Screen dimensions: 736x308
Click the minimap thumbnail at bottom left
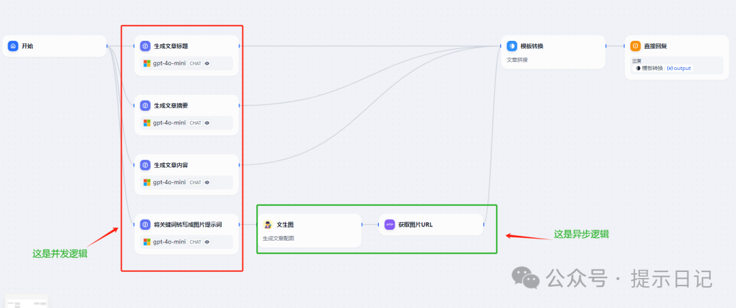[x=26, y=301]
